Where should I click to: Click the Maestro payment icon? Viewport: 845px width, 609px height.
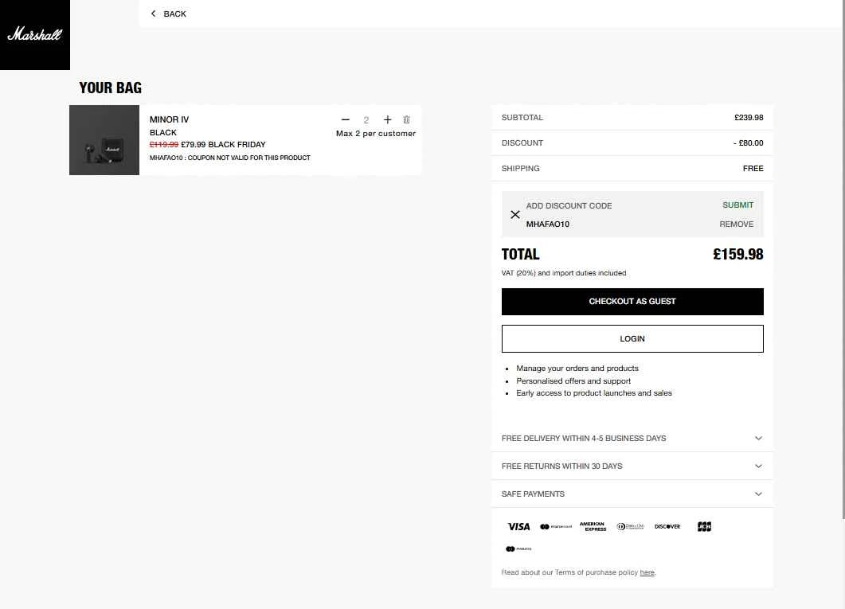tap(518, 548)
